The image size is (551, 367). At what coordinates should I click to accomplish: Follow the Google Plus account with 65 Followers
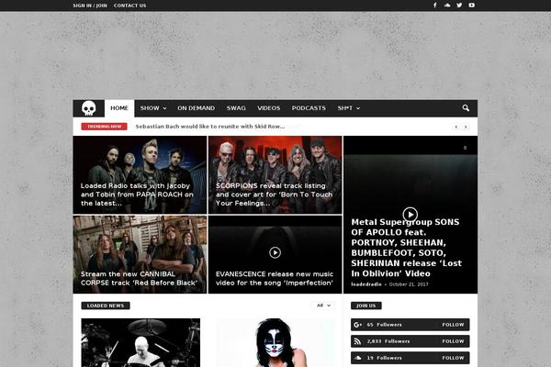(x=453, y=325)
